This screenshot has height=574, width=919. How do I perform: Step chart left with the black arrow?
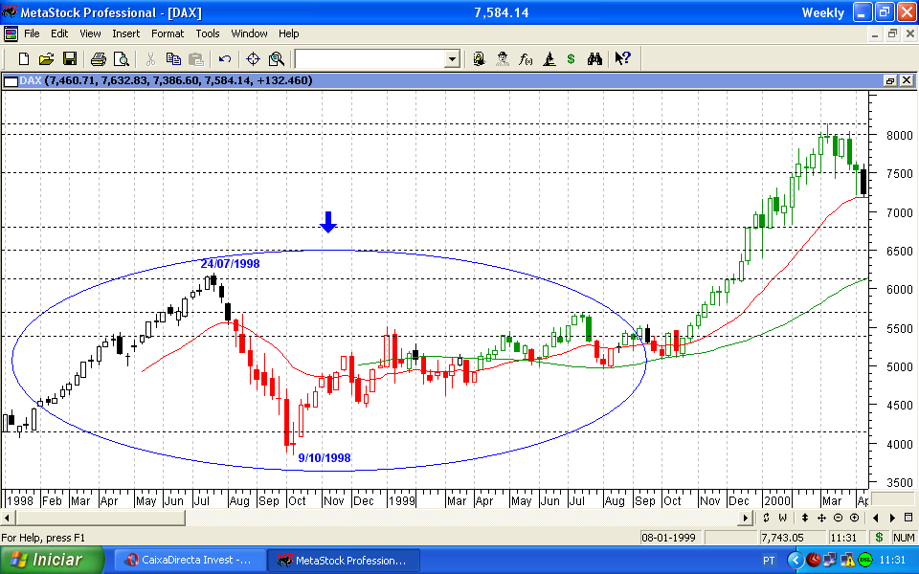pos(876,518)
